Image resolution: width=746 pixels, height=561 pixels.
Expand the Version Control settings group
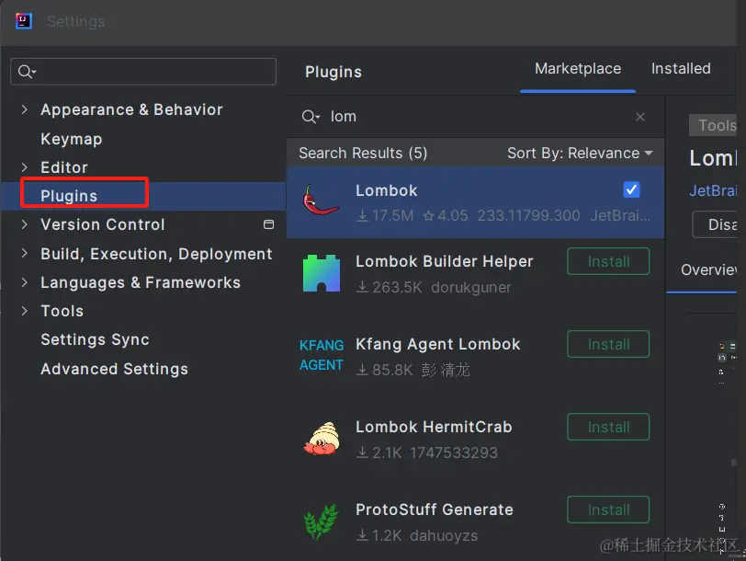tap(24, 224)
